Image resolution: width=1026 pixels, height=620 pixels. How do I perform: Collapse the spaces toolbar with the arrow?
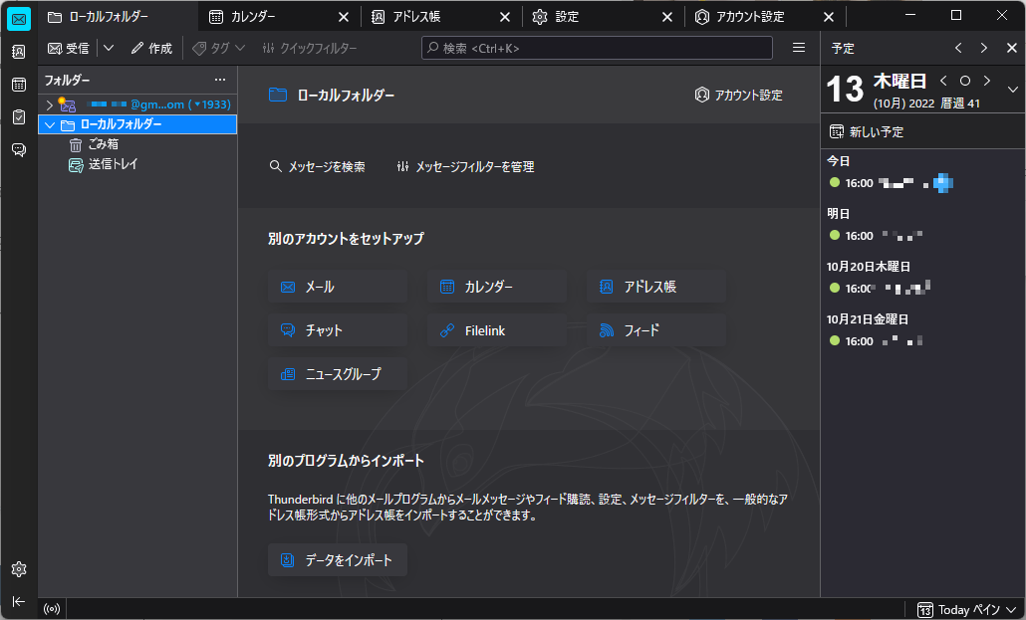point(18,601)
